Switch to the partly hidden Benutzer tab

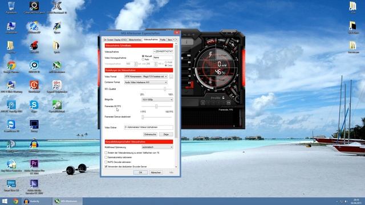[170, 40]
